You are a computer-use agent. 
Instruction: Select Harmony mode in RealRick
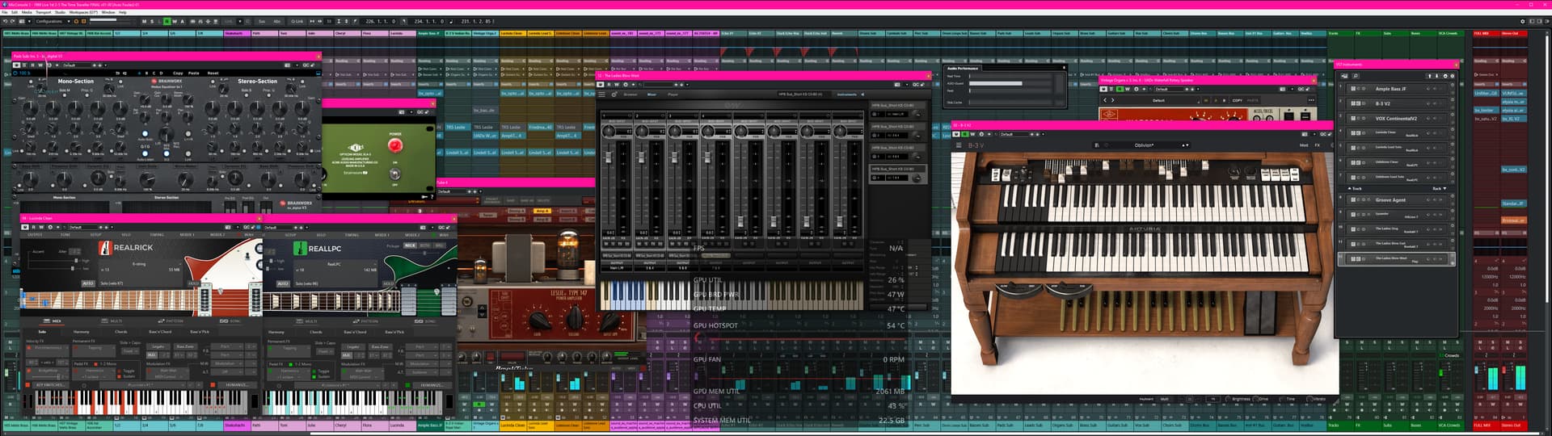(x=81, y=332)
